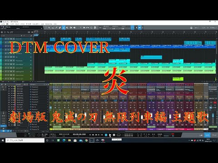
Task: Select the Arrow tool in the toolbar
Action: click(49, 28)
